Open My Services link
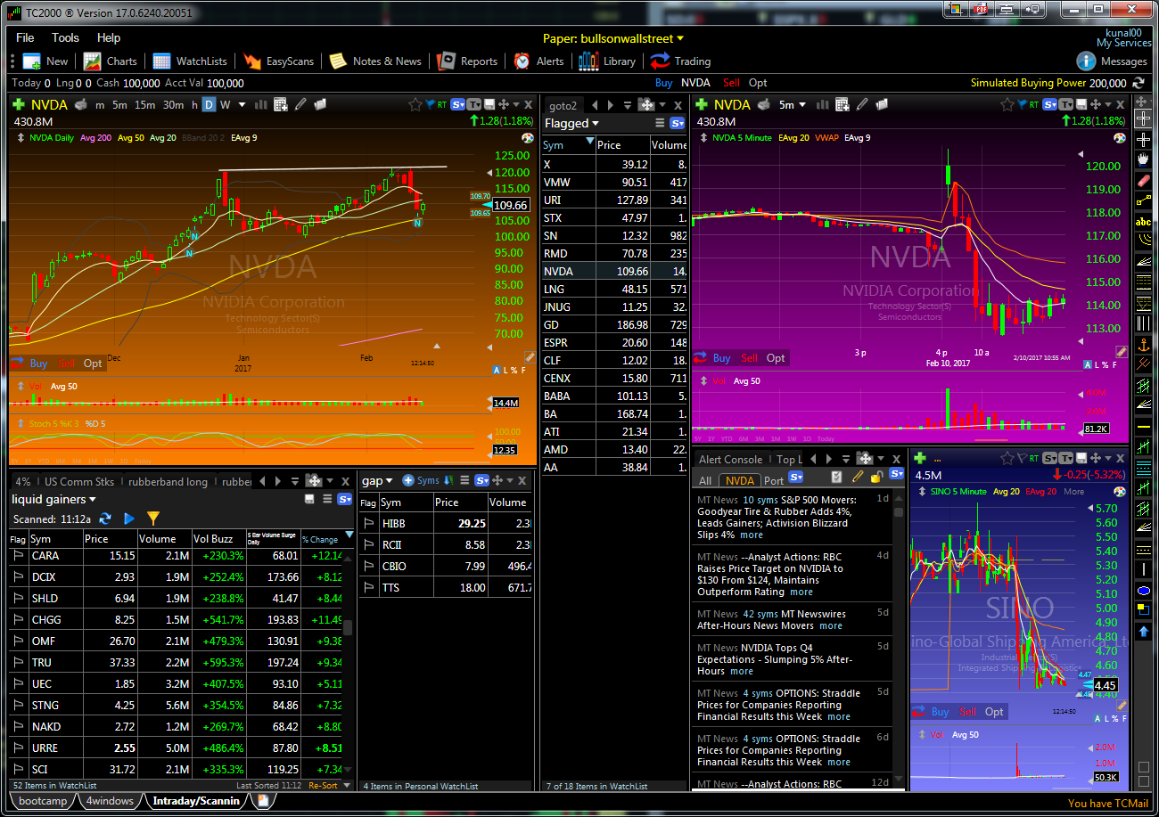1159x817 pixels. [x=1123, y=43]
